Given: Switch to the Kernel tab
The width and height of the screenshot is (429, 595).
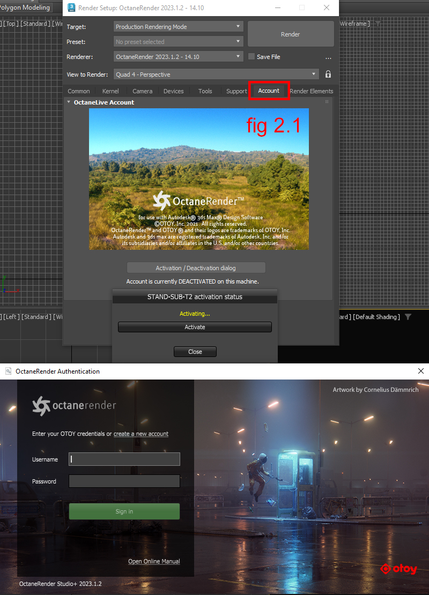Looking at the screenshot, I should point(110,91).
